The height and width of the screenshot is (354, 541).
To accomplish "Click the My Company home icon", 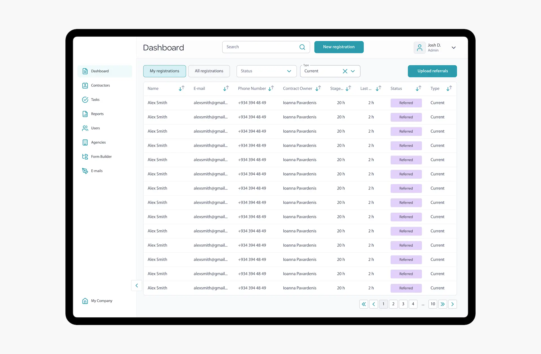I will tap(85, 301).
